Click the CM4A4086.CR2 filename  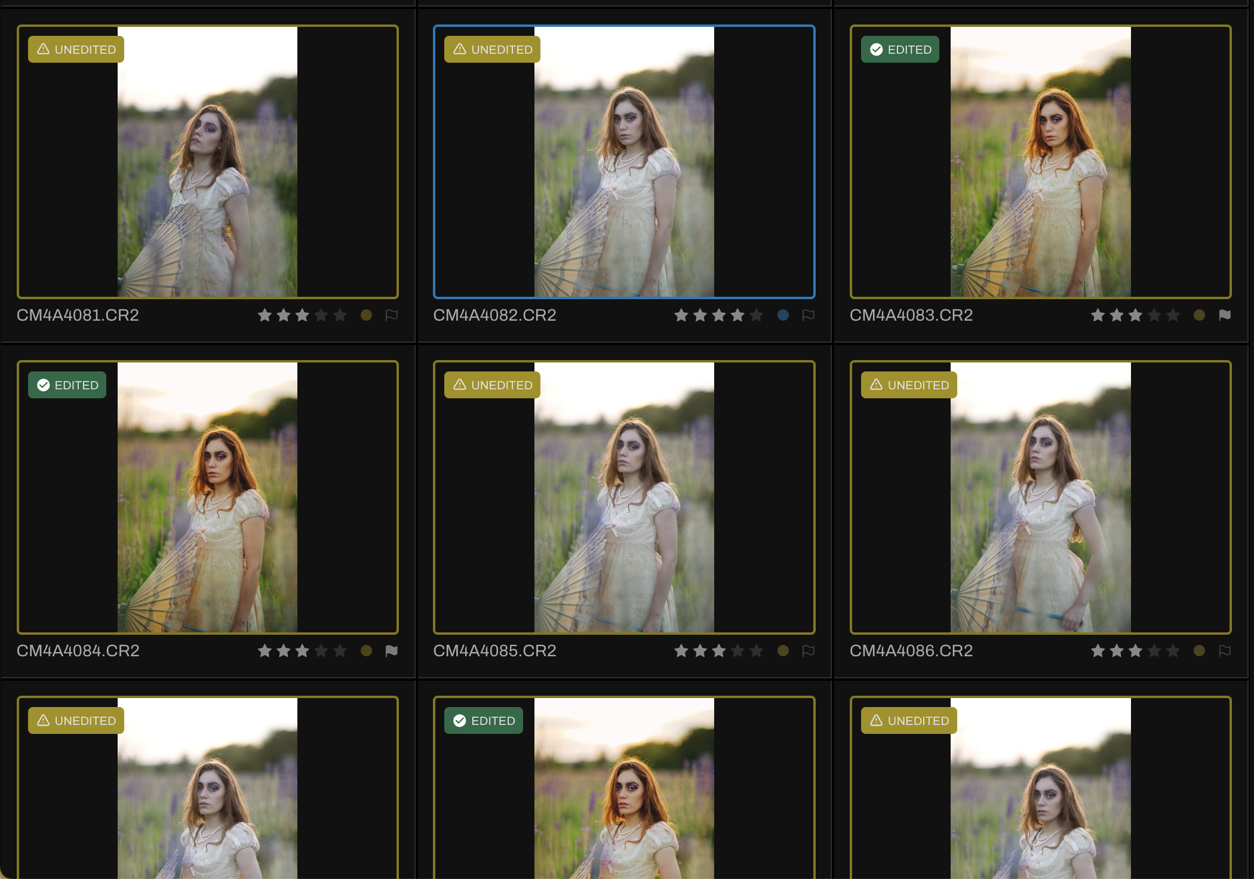coord(911,651)
